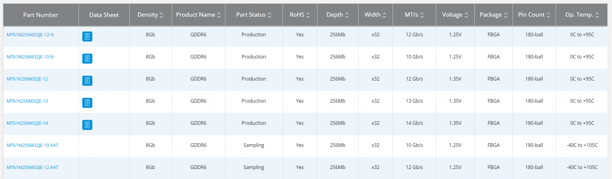Image resolution: width=612 pixels, height=179 pixels.
Task: Sort table by Density column
Action: click(x=151, y=15)
